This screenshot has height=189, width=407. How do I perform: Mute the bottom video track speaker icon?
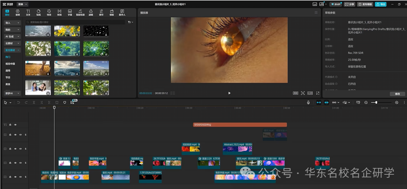pos(20,177)
